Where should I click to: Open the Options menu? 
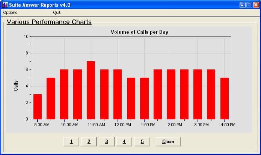[10, 12]
